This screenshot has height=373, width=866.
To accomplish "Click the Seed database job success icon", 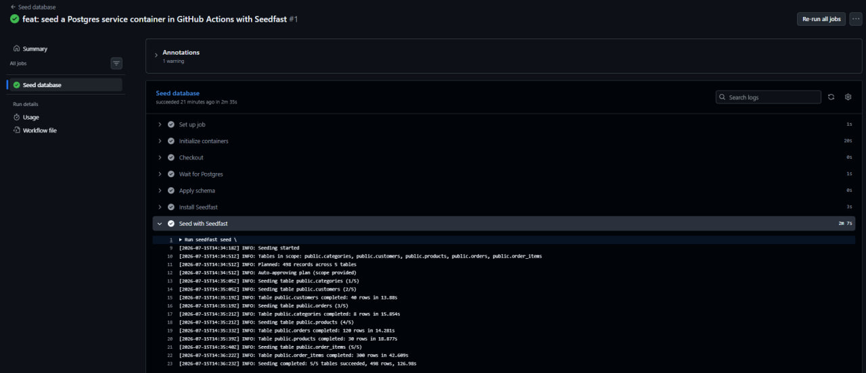I will [17, 85].
